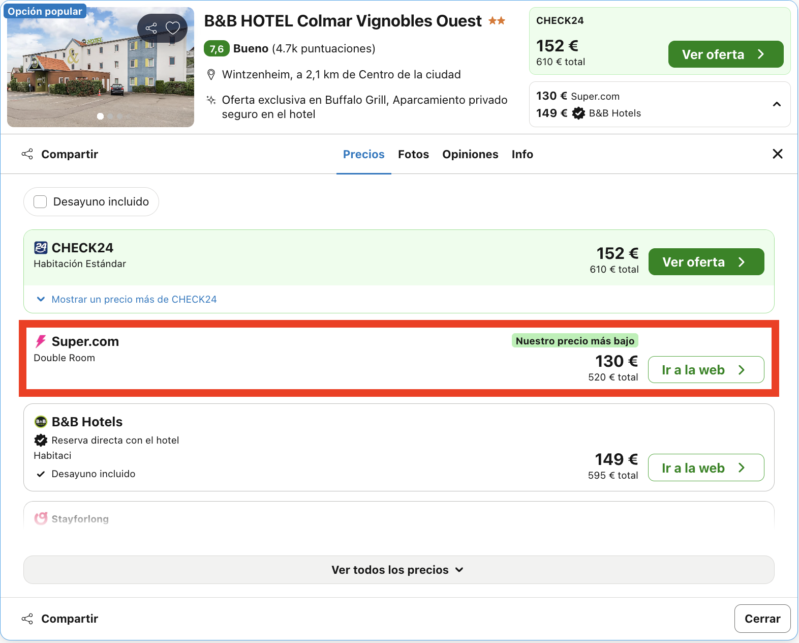799x643 pixels.
Task: Click the Cerrar button
Action: tap(762, 619)
